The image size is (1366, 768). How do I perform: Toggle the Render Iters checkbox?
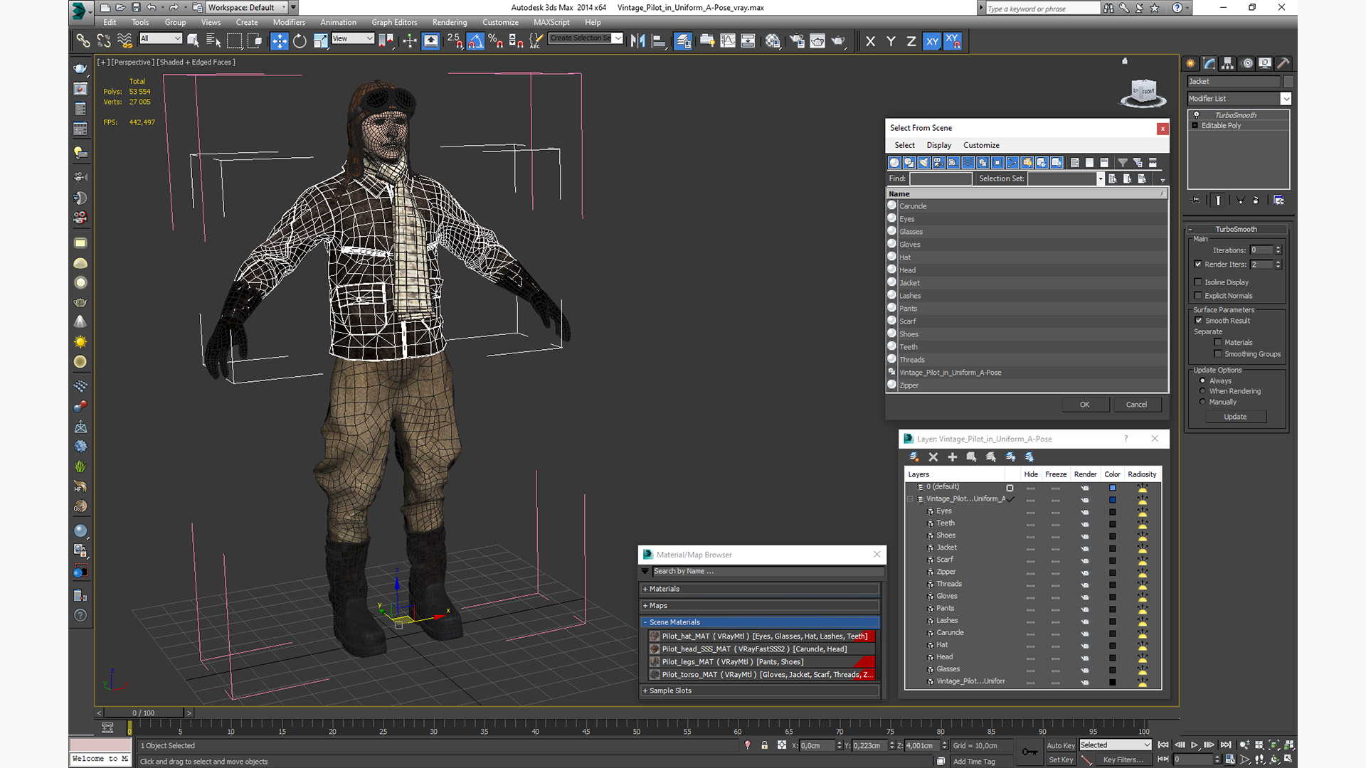(x=1198, y=265)
